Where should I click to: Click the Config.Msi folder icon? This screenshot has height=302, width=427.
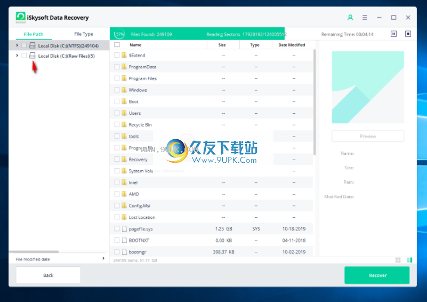click(124, 205)
